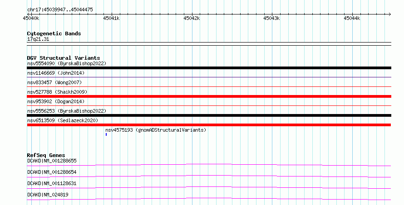Open variant nsv953902 (Dogan2014) label
This screenshot has height=205, width=404.
[56, 101]
